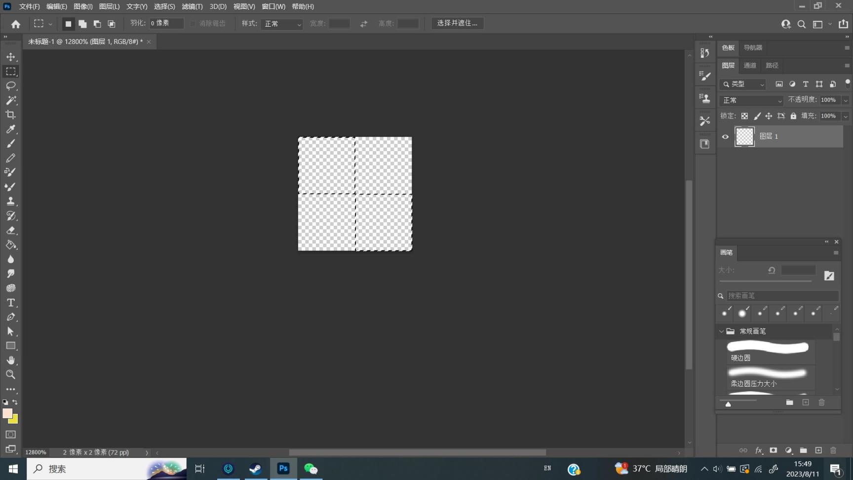
Task: Click the 搜索画笔 search field
Action: point(782,295)
